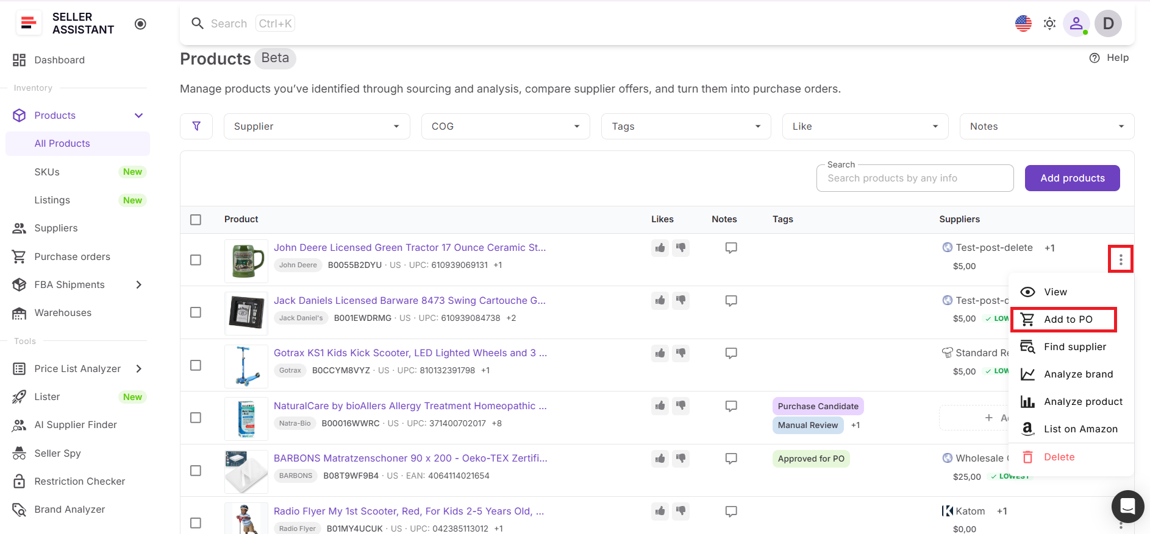Open the Supplier filter dropdown

(317, 126)
